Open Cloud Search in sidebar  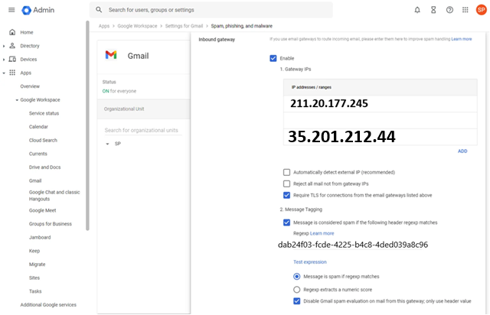[43, 140]
